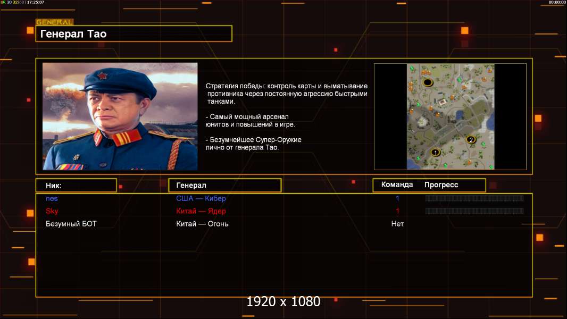This screenshot has height=319, width=567.
Task: Click start position marker 1 on minimap
Action: pos(436,152)
